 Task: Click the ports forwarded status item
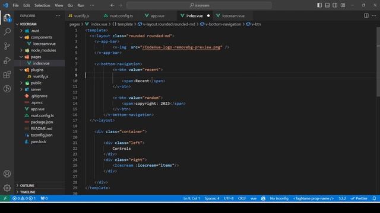pyautogui.click(x=44, y=198)
